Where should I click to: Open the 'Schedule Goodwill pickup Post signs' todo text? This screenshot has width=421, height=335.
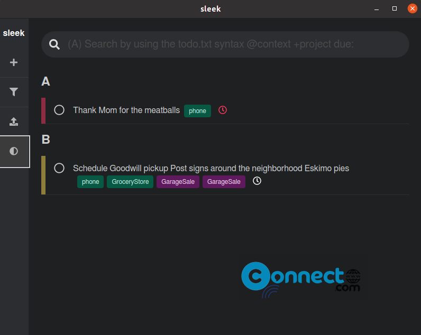pyautogui.click(x=211, y=169)
